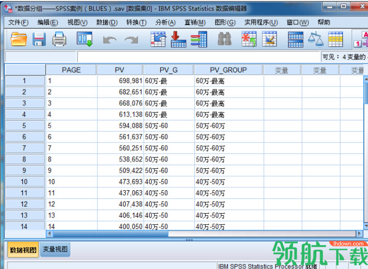Open the 实用程序(U) menu

pos(261,22)
